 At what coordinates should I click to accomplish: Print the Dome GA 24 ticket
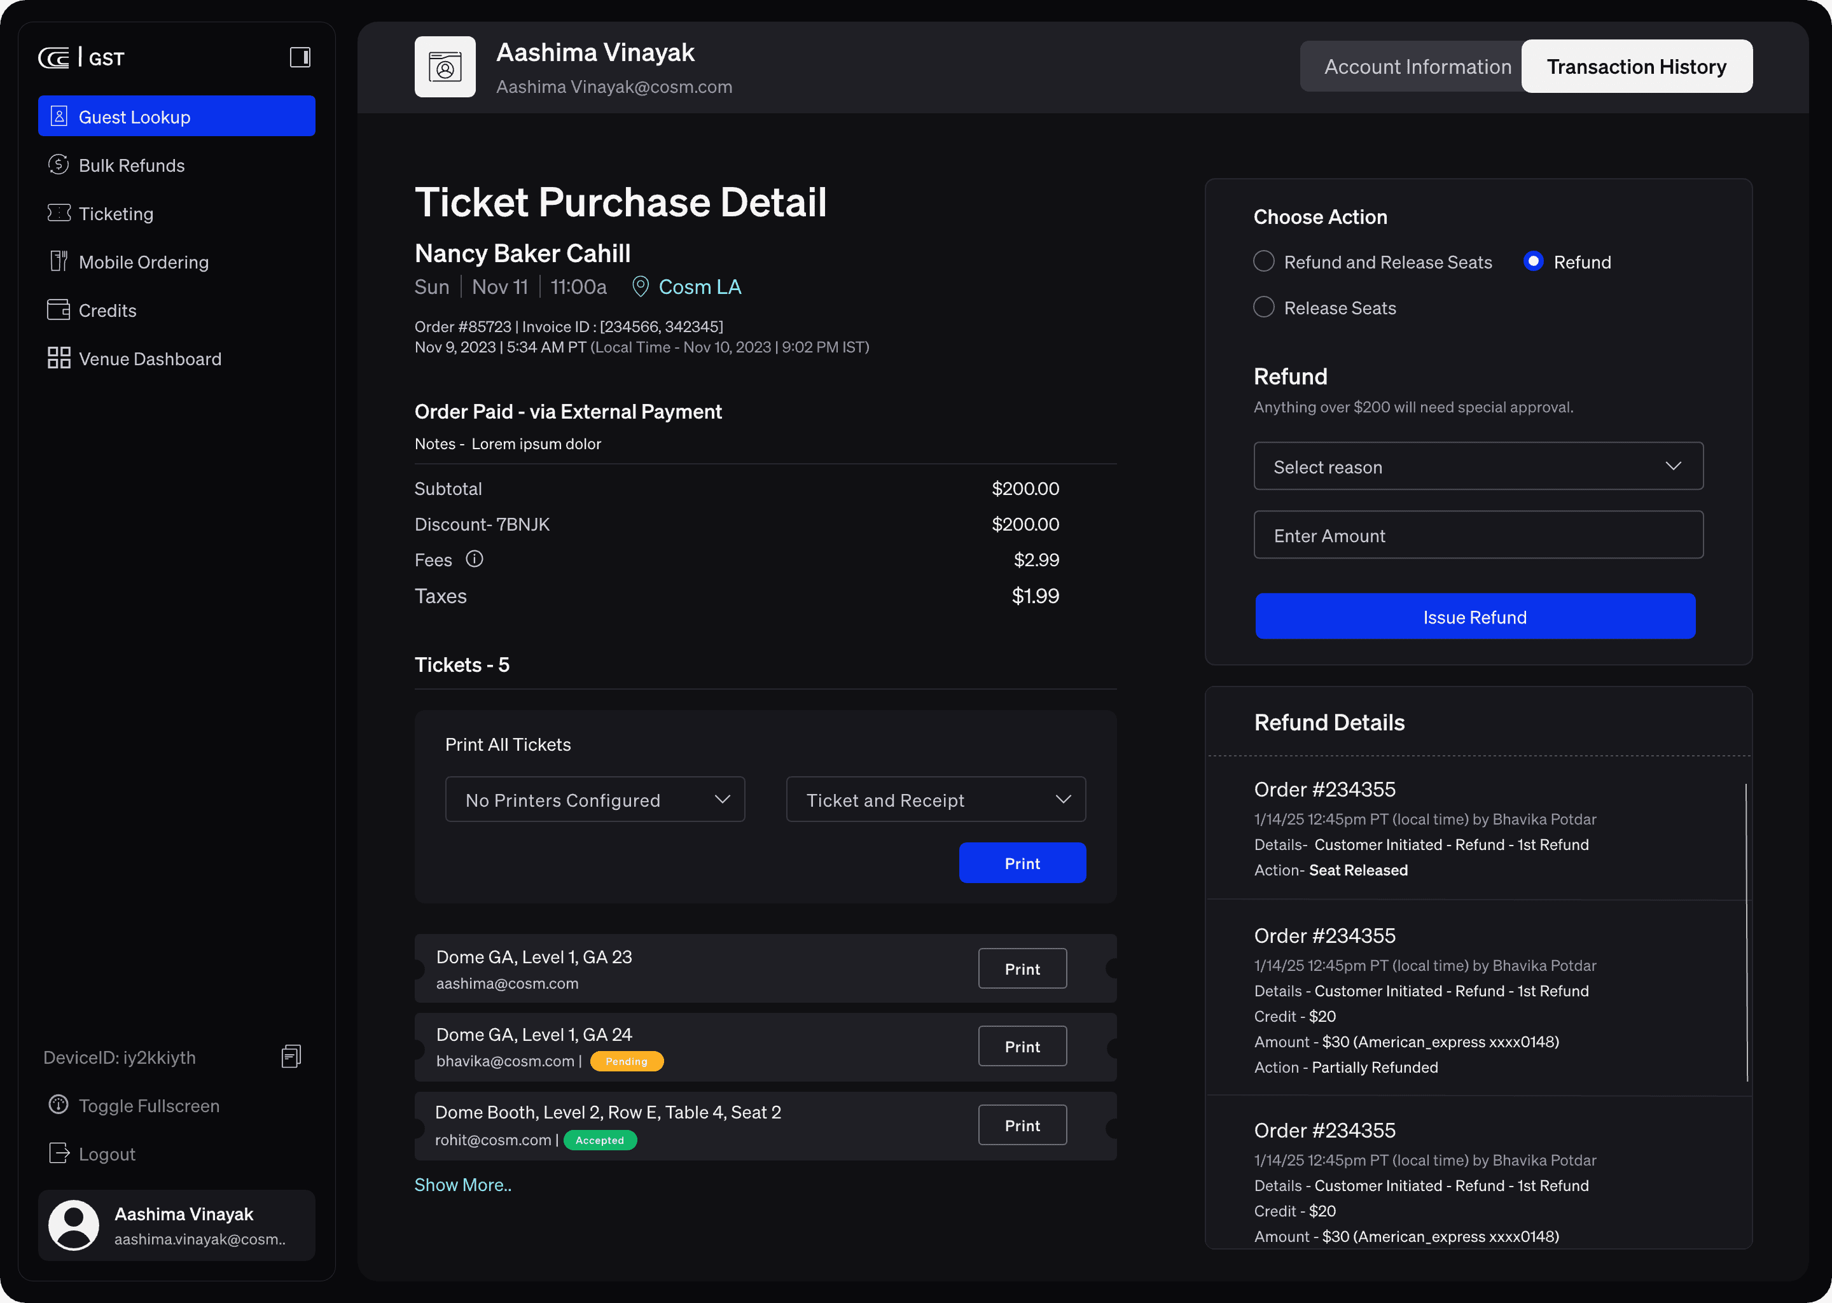point(1023,1046)
